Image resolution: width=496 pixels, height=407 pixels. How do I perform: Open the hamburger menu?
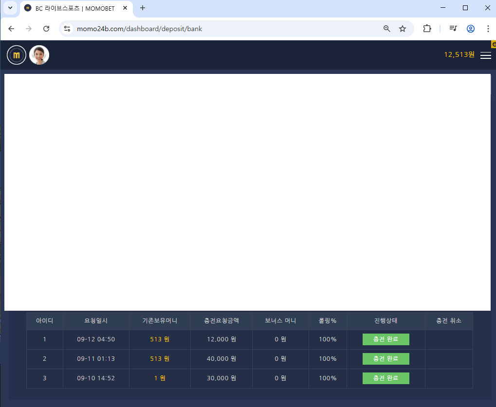(485, 55)
